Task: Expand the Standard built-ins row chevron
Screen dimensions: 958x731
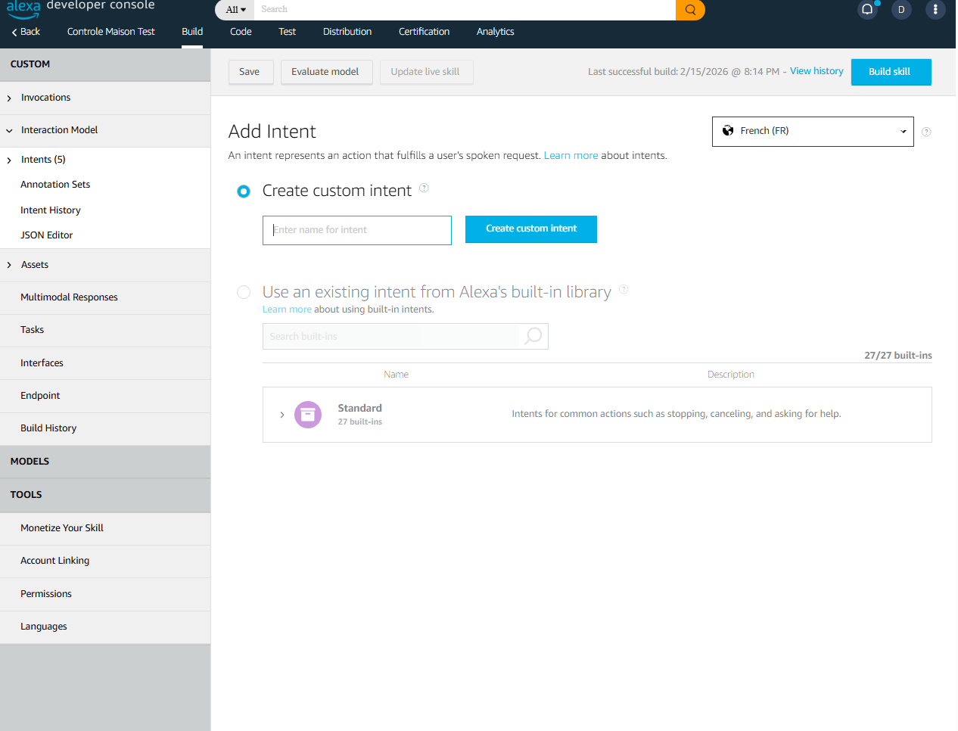Action: (x=282, y=415)
